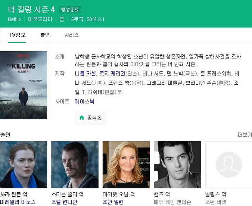The width and height of the screenshot is (252, 206).
Task: Click the title 더 킬링 시즌 4
Action: click(31, 10)
